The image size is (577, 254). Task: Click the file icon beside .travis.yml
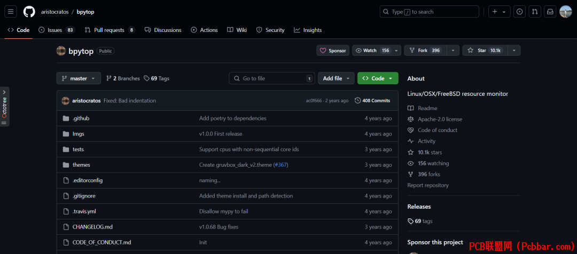(x=66, y=211)
